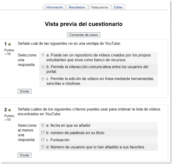This screenshot has height=164, width=172.
Task: Check the favoritos users count option
Action: [43, 147]
